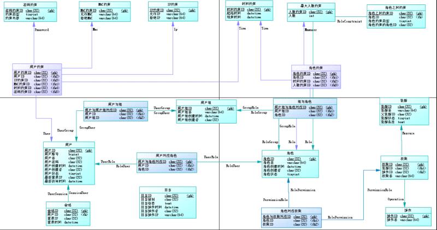The width and height of the screenshot is (437, 230).
Task: Click the 角色状态 tinyint column row
Action: click(x=290, y=174)
